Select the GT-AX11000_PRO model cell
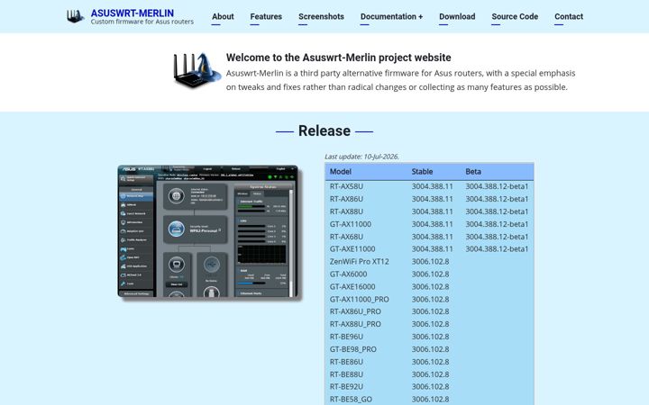Image resolution: width=649 pixels, height=405 pixels. coord(360,299)
